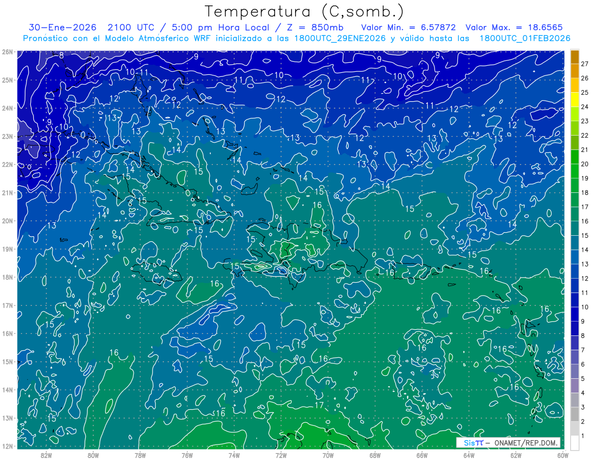Image resolution: width=598 pixels, height=462 pixels.
Task: Click the 'Modelo Atmosferico WRF' forecast line
Action: tap(297, 38)
